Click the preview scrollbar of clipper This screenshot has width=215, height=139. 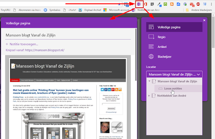[x=136, y=55]
